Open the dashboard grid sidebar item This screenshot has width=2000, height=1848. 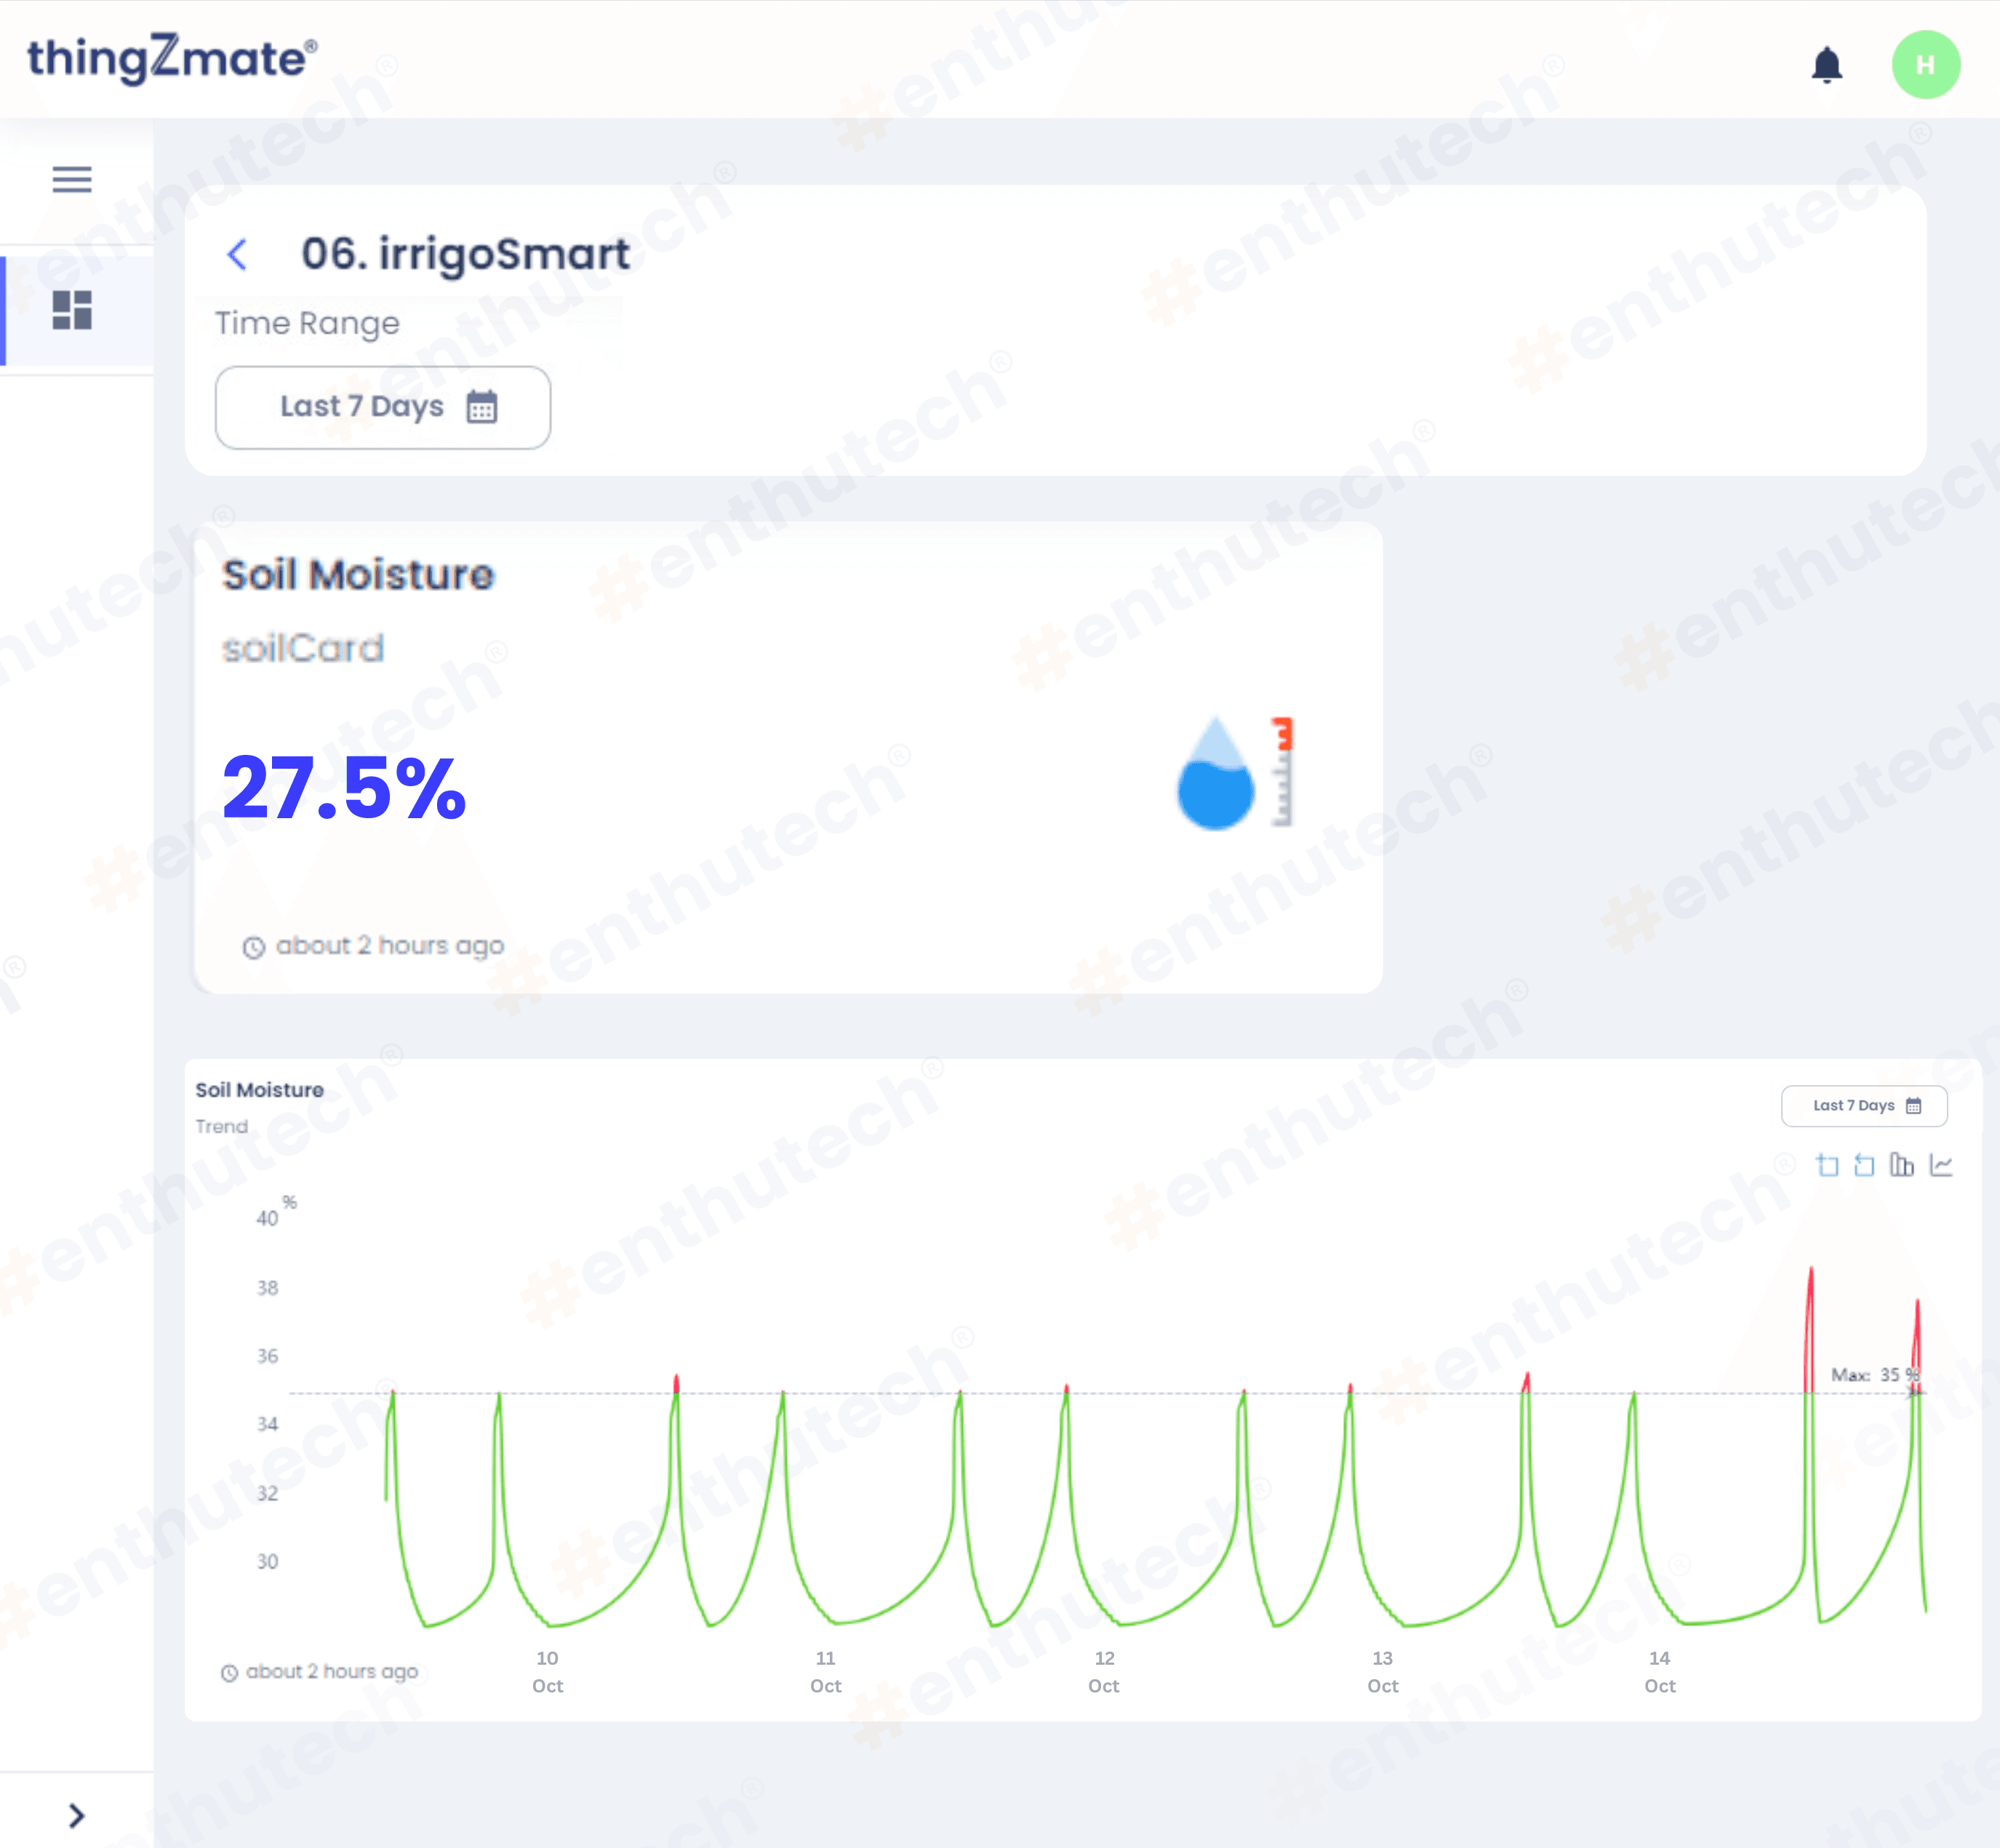click(x=72, y=310)
